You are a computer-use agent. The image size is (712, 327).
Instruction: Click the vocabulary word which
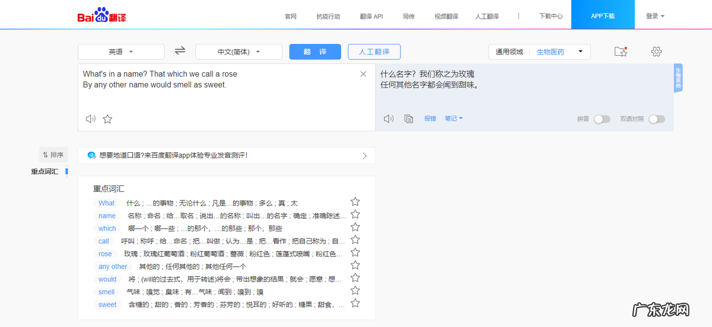(107, 228)
